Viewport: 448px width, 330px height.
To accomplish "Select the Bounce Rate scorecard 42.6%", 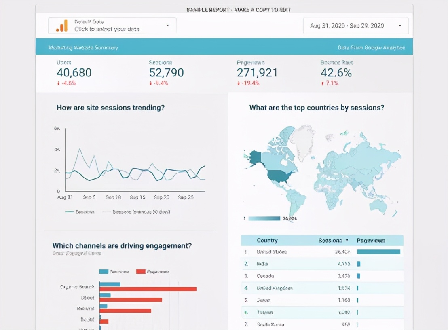I will (x=336, y=73).
